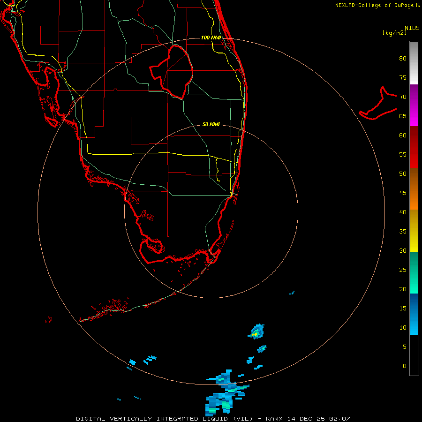
Task: Pick the dark red segment of the color bar
Action: pos(414,147)
